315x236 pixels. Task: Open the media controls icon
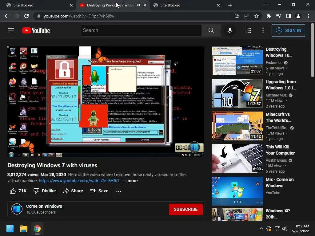pos(278,16)
